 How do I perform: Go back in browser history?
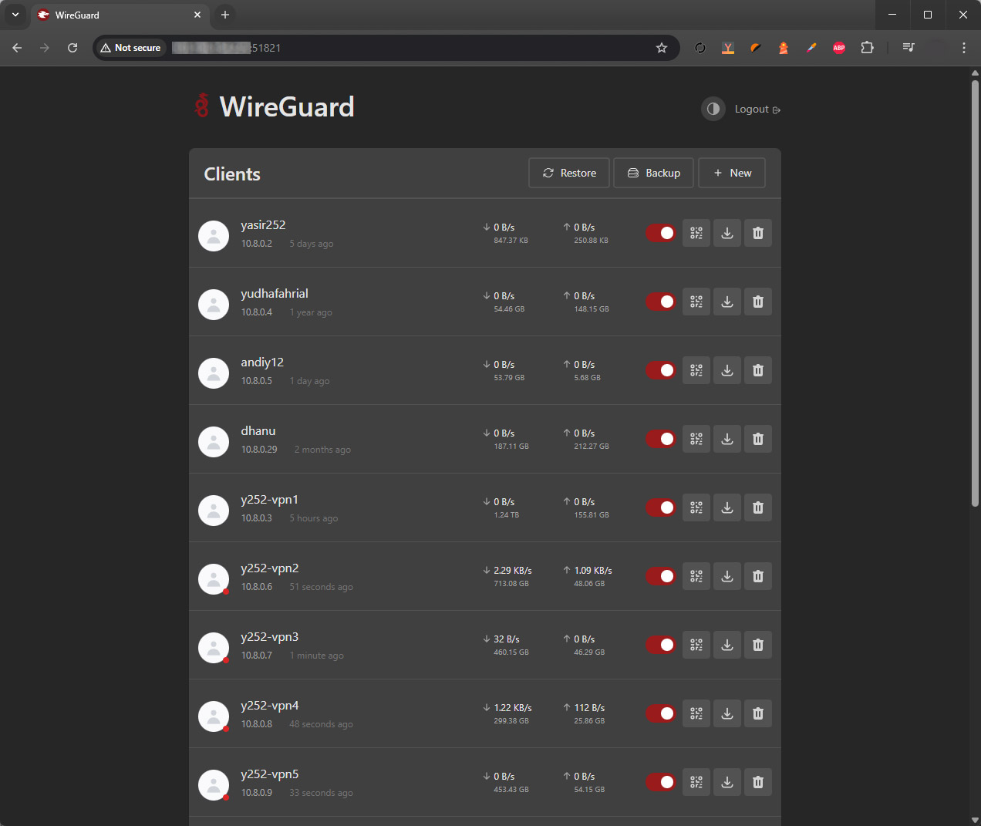[x=17, y=48]
